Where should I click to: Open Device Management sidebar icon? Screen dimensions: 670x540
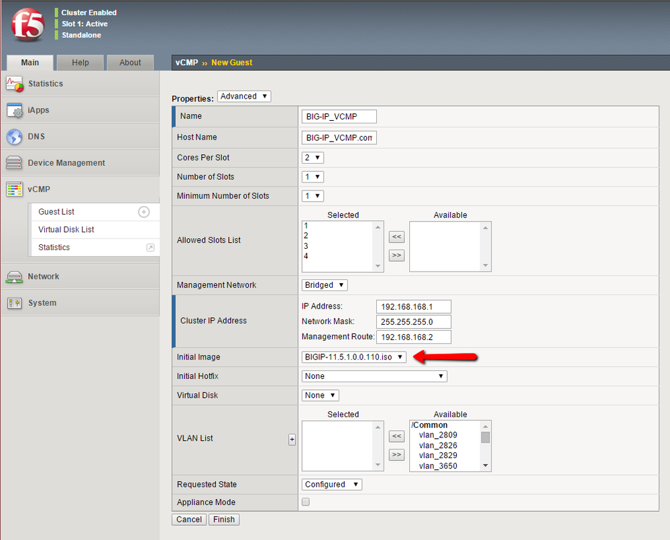click(x=15, y=163)
